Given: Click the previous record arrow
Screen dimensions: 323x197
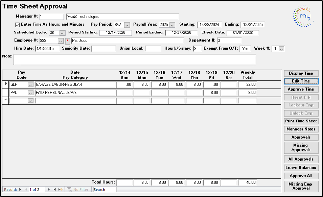Looking at the screenshot, I should pos(26,190).
